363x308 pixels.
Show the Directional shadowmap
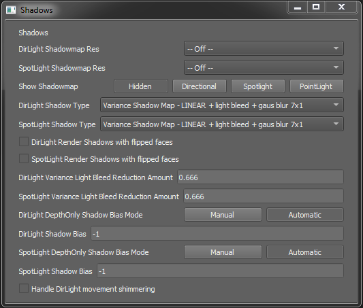click(200, 86)
